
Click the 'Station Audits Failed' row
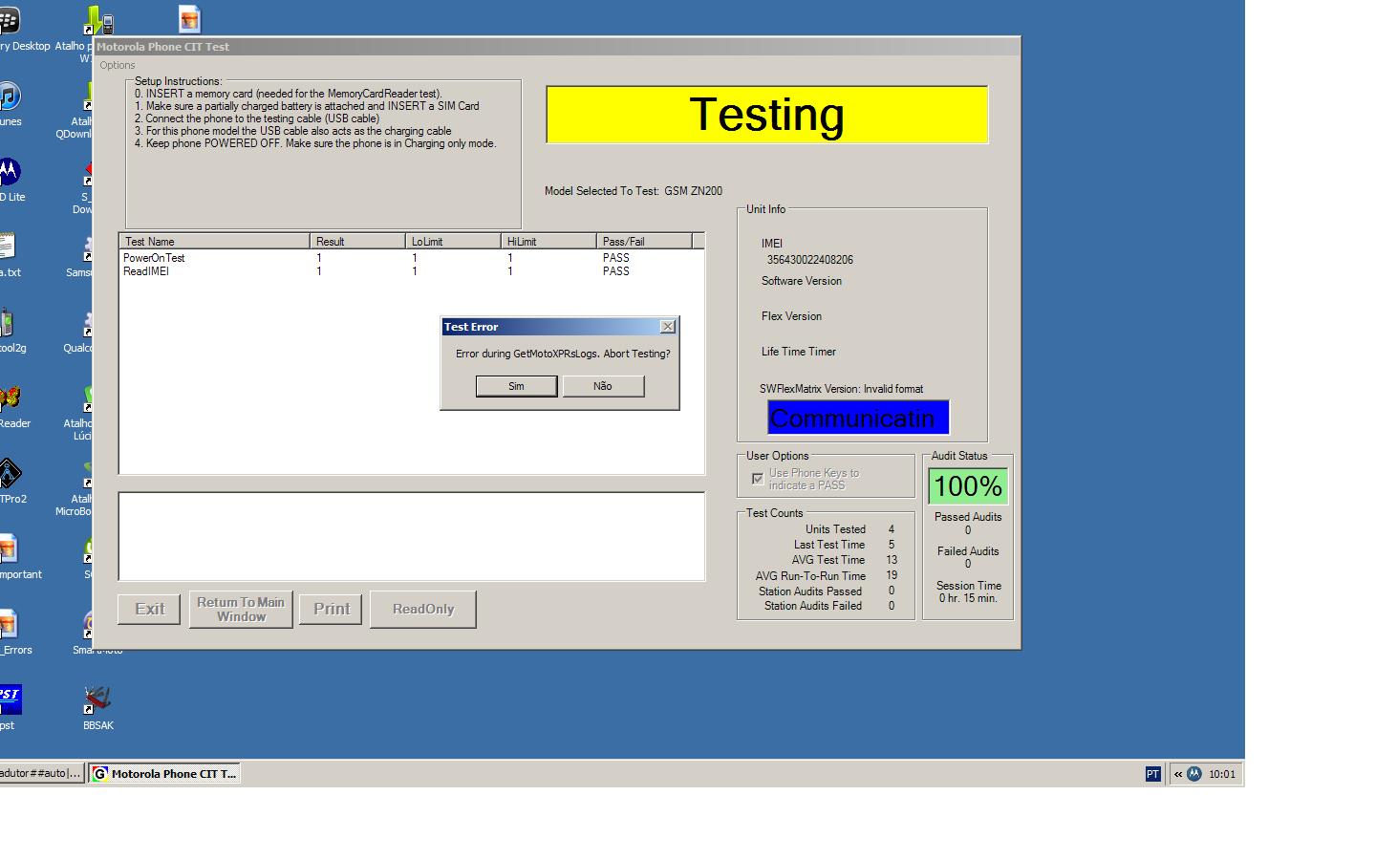(829, 606)
